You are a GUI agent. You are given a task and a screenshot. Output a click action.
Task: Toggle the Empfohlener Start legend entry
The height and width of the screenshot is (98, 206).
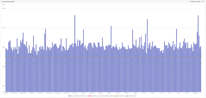point(131,96)
